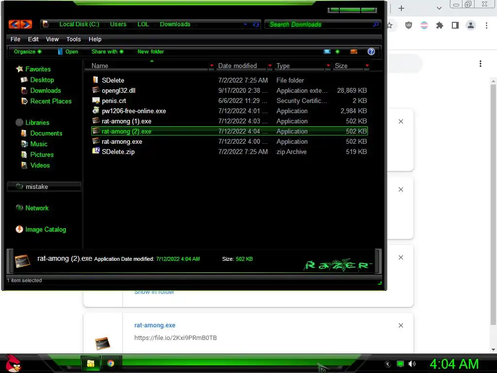This screenshot has width=497, height=373.
Task: Select the pw1206-free-online.exe installer icon
Action: [96, 111]
